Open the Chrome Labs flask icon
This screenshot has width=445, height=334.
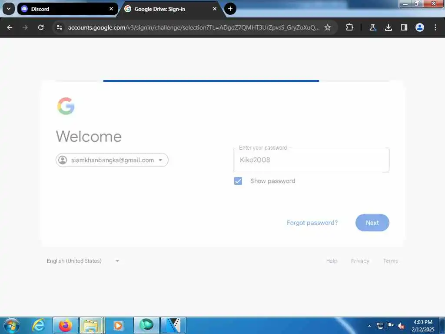pos(372,27)
